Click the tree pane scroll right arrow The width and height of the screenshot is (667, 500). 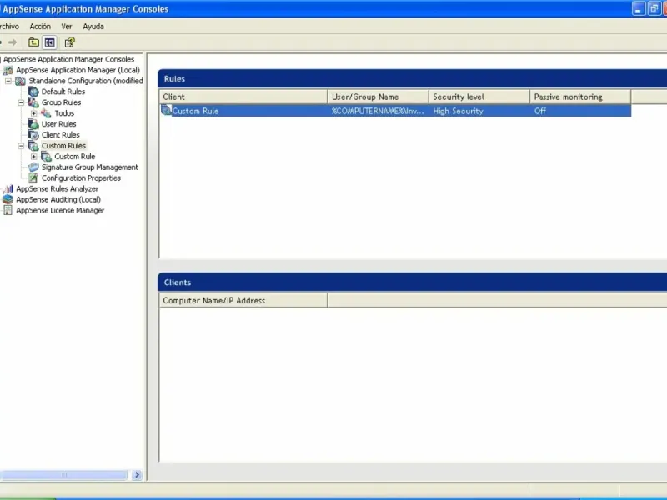tap(137, 474)
